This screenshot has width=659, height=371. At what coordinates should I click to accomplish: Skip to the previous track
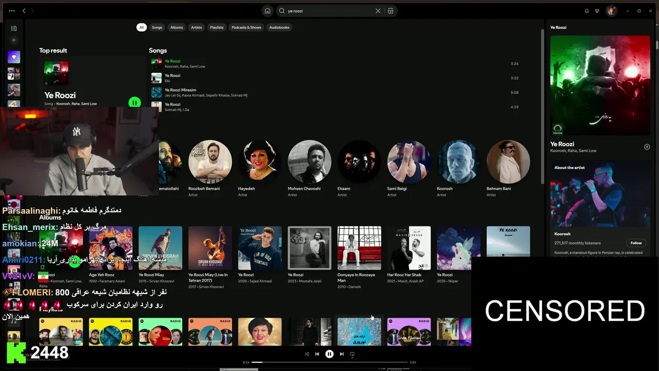pos(317,354)
